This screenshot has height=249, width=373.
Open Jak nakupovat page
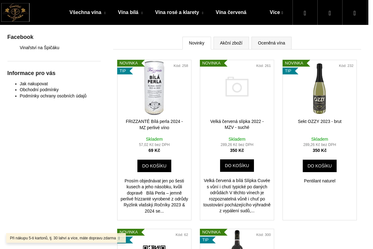pyautogui.click(x=34, y=84)
